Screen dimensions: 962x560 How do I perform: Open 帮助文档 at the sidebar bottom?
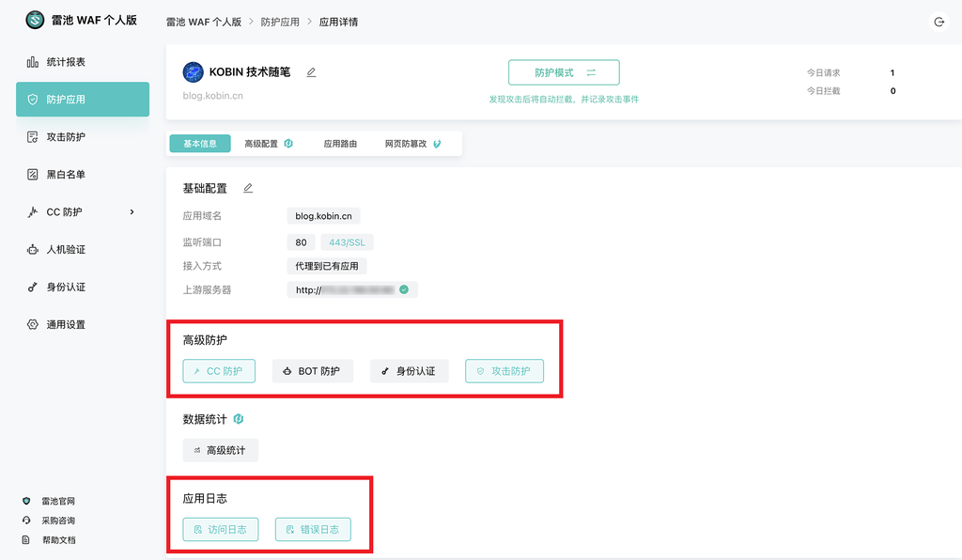[x=58, y=540]
